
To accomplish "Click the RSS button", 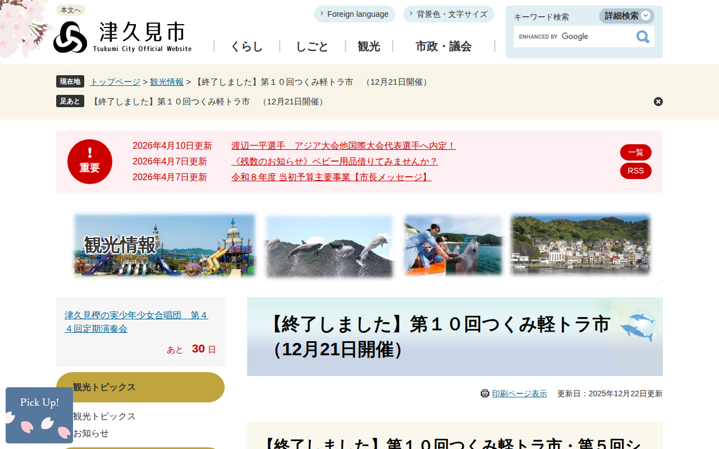I will [636, 171].
